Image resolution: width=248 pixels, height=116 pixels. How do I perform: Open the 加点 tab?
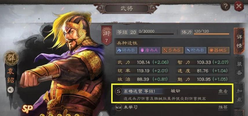pyautogui.click(x=239, y=95)
